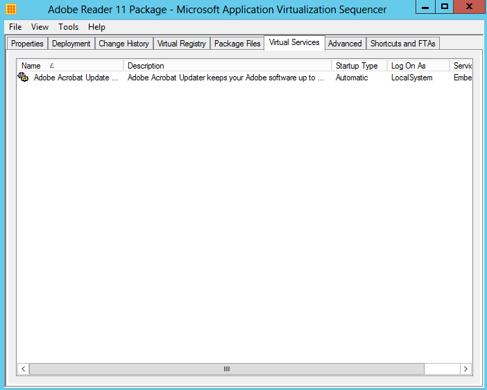Click the App-V Sequencer title bar icon

tap(11, 9)
